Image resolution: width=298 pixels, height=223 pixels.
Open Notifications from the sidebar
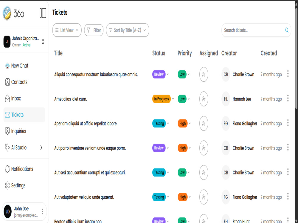pos(24,169)
